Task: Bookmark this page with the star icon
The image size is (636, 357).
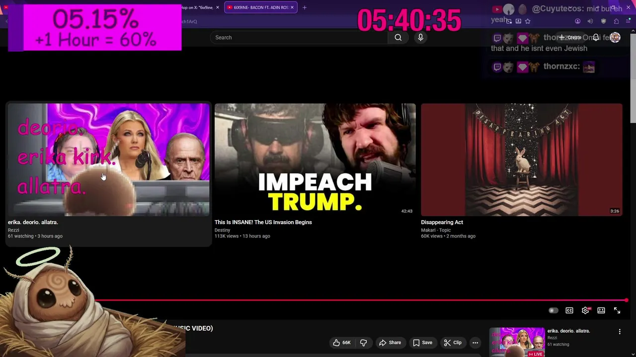Action: point(528,21)
